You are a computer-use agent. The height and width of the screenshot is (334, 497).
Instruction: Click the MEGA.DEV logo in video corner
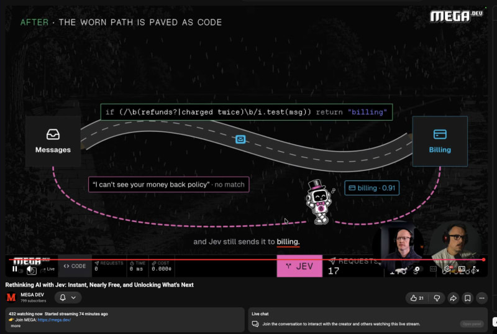point(456,16)
